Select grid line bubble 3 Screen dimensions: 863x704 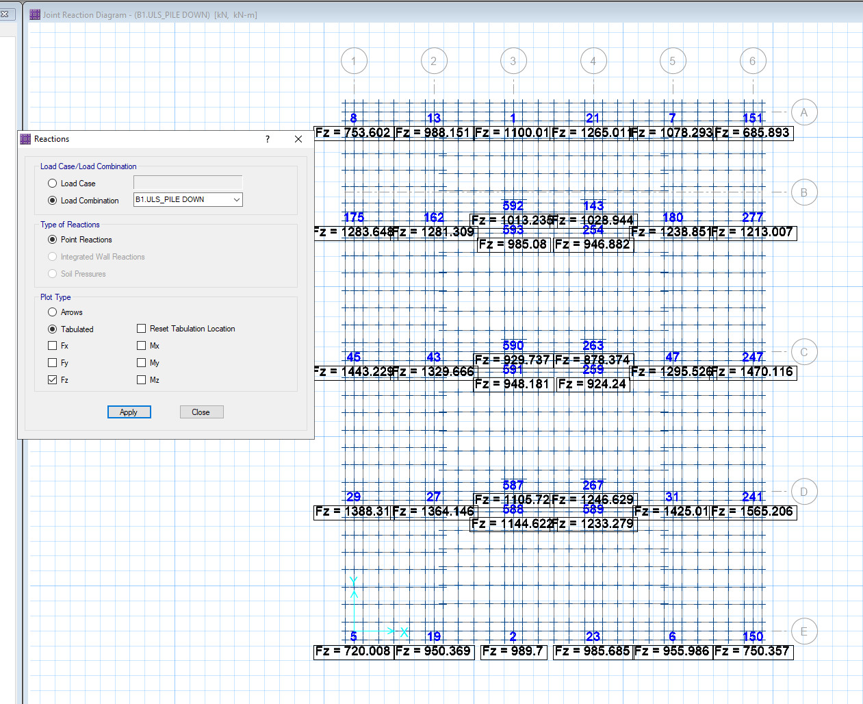coord(513,61)
